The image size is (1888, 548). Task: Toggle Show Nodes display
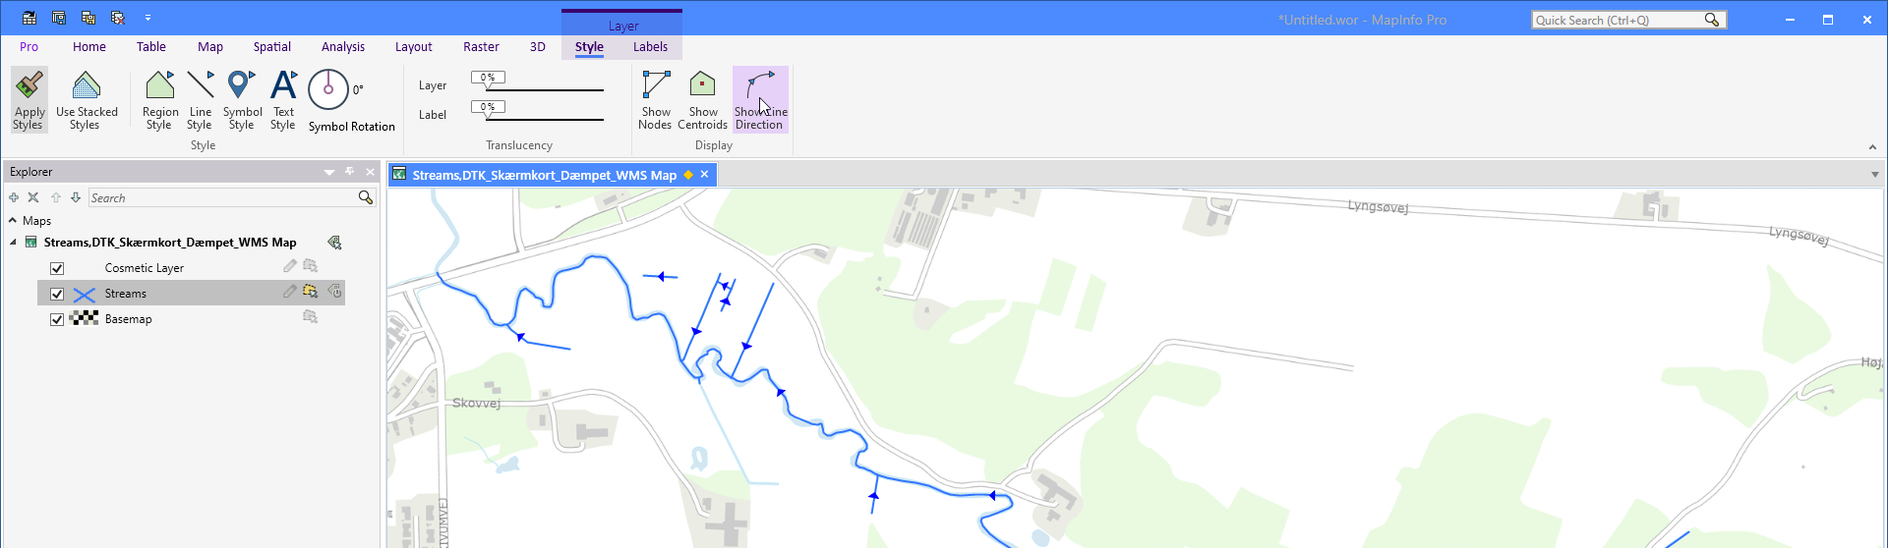(655, 99)
